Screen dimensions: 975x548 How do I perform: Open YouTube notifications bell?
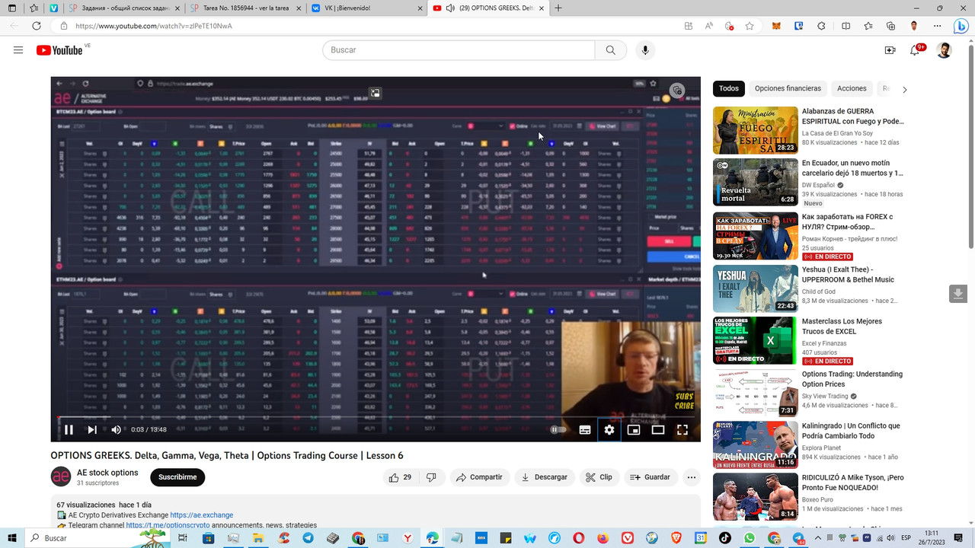914,50
